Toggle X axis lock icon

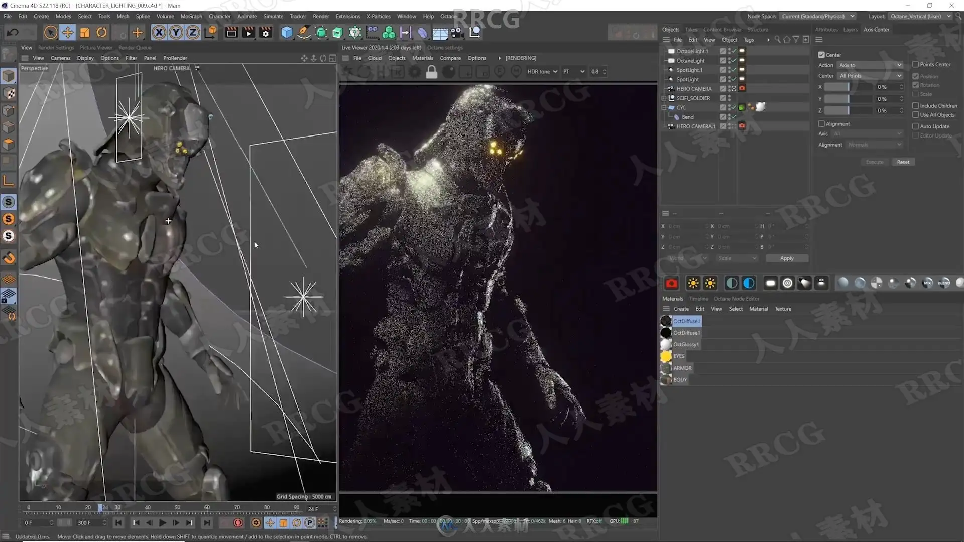click(159, 33)
